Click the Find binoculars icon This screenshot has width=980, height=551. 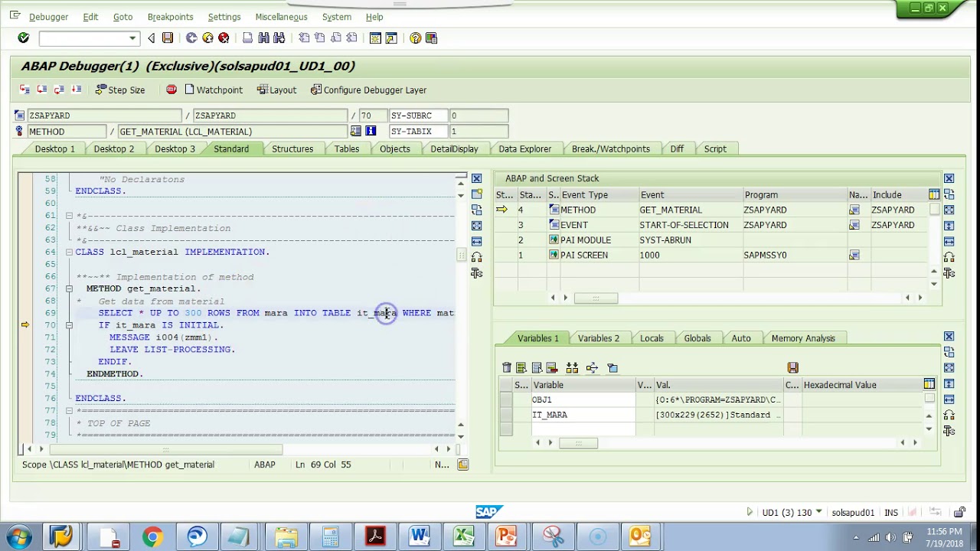[263, 37]
